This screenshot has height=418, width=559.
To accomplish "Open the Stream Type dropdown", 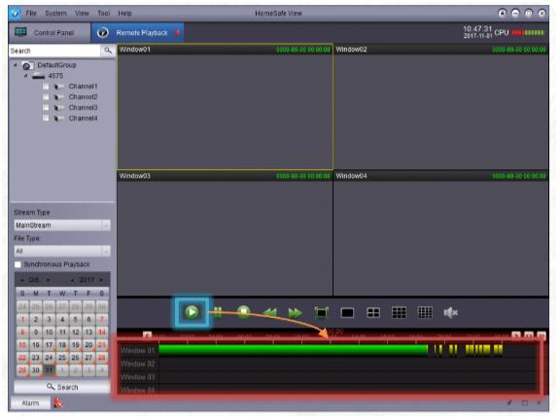I will pos(62,225).
